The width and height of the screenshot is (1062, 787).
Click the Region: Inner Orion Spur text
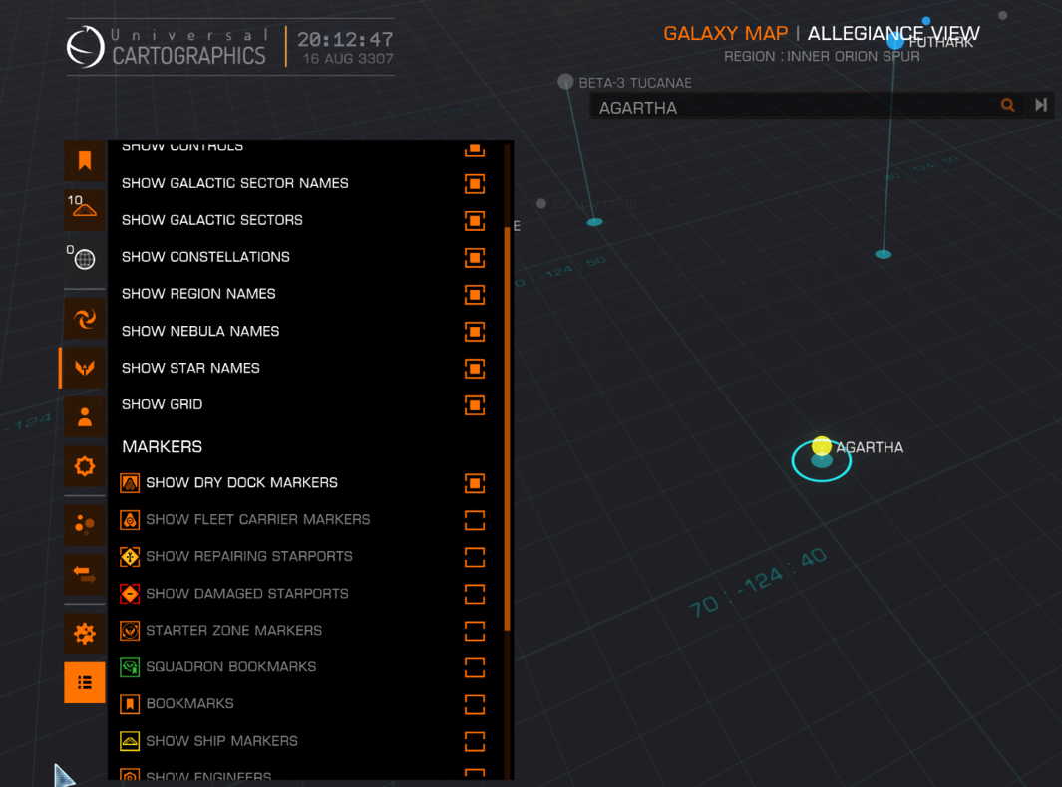(822, 56)
